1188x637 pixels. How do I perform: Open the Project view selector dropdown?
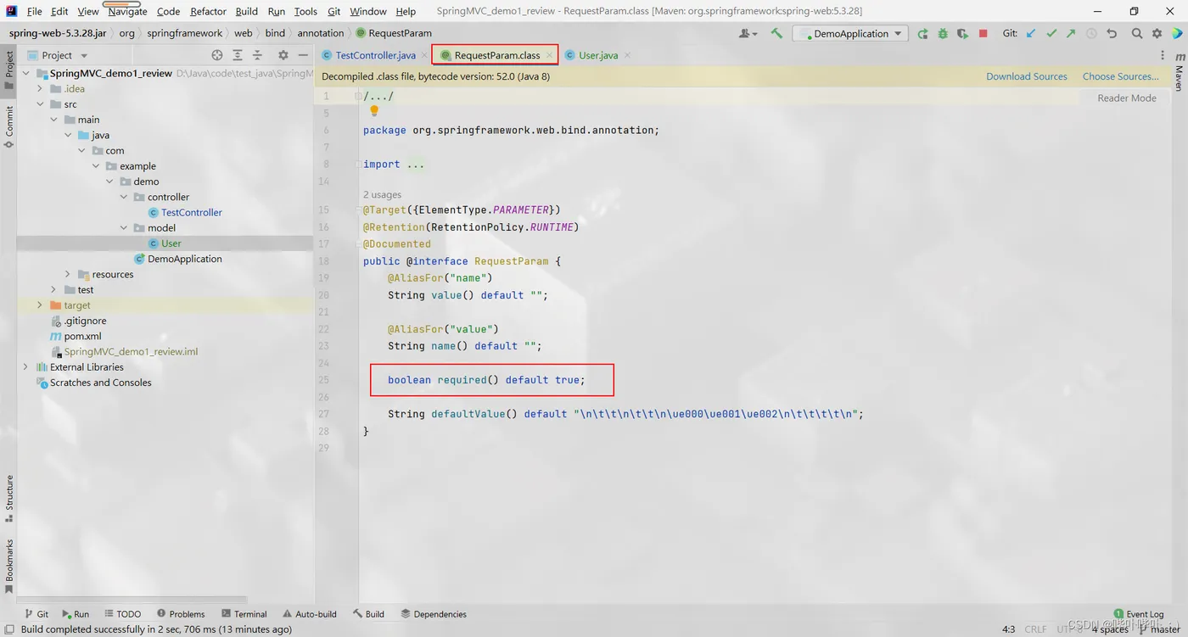[58, 55]
